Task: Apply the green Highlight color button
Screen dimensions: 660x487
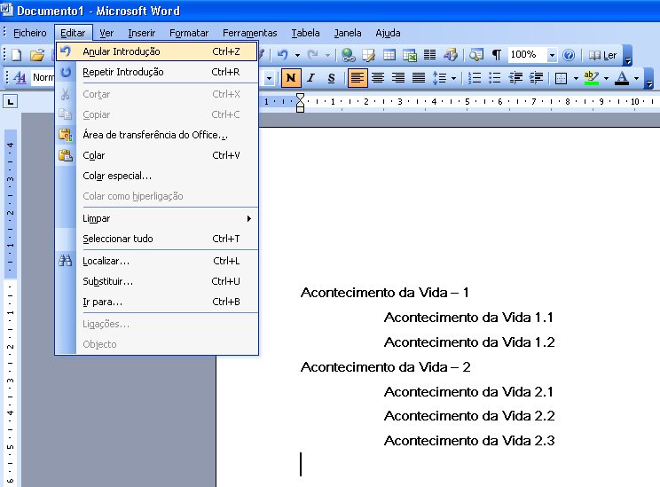Action: pos(592,78)
